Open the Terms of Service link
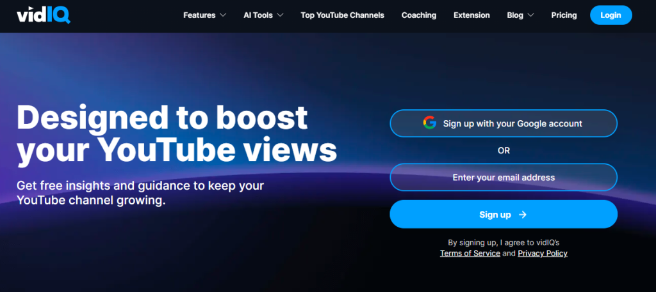This screenshot has height=292, width=656. coord(470,253)
